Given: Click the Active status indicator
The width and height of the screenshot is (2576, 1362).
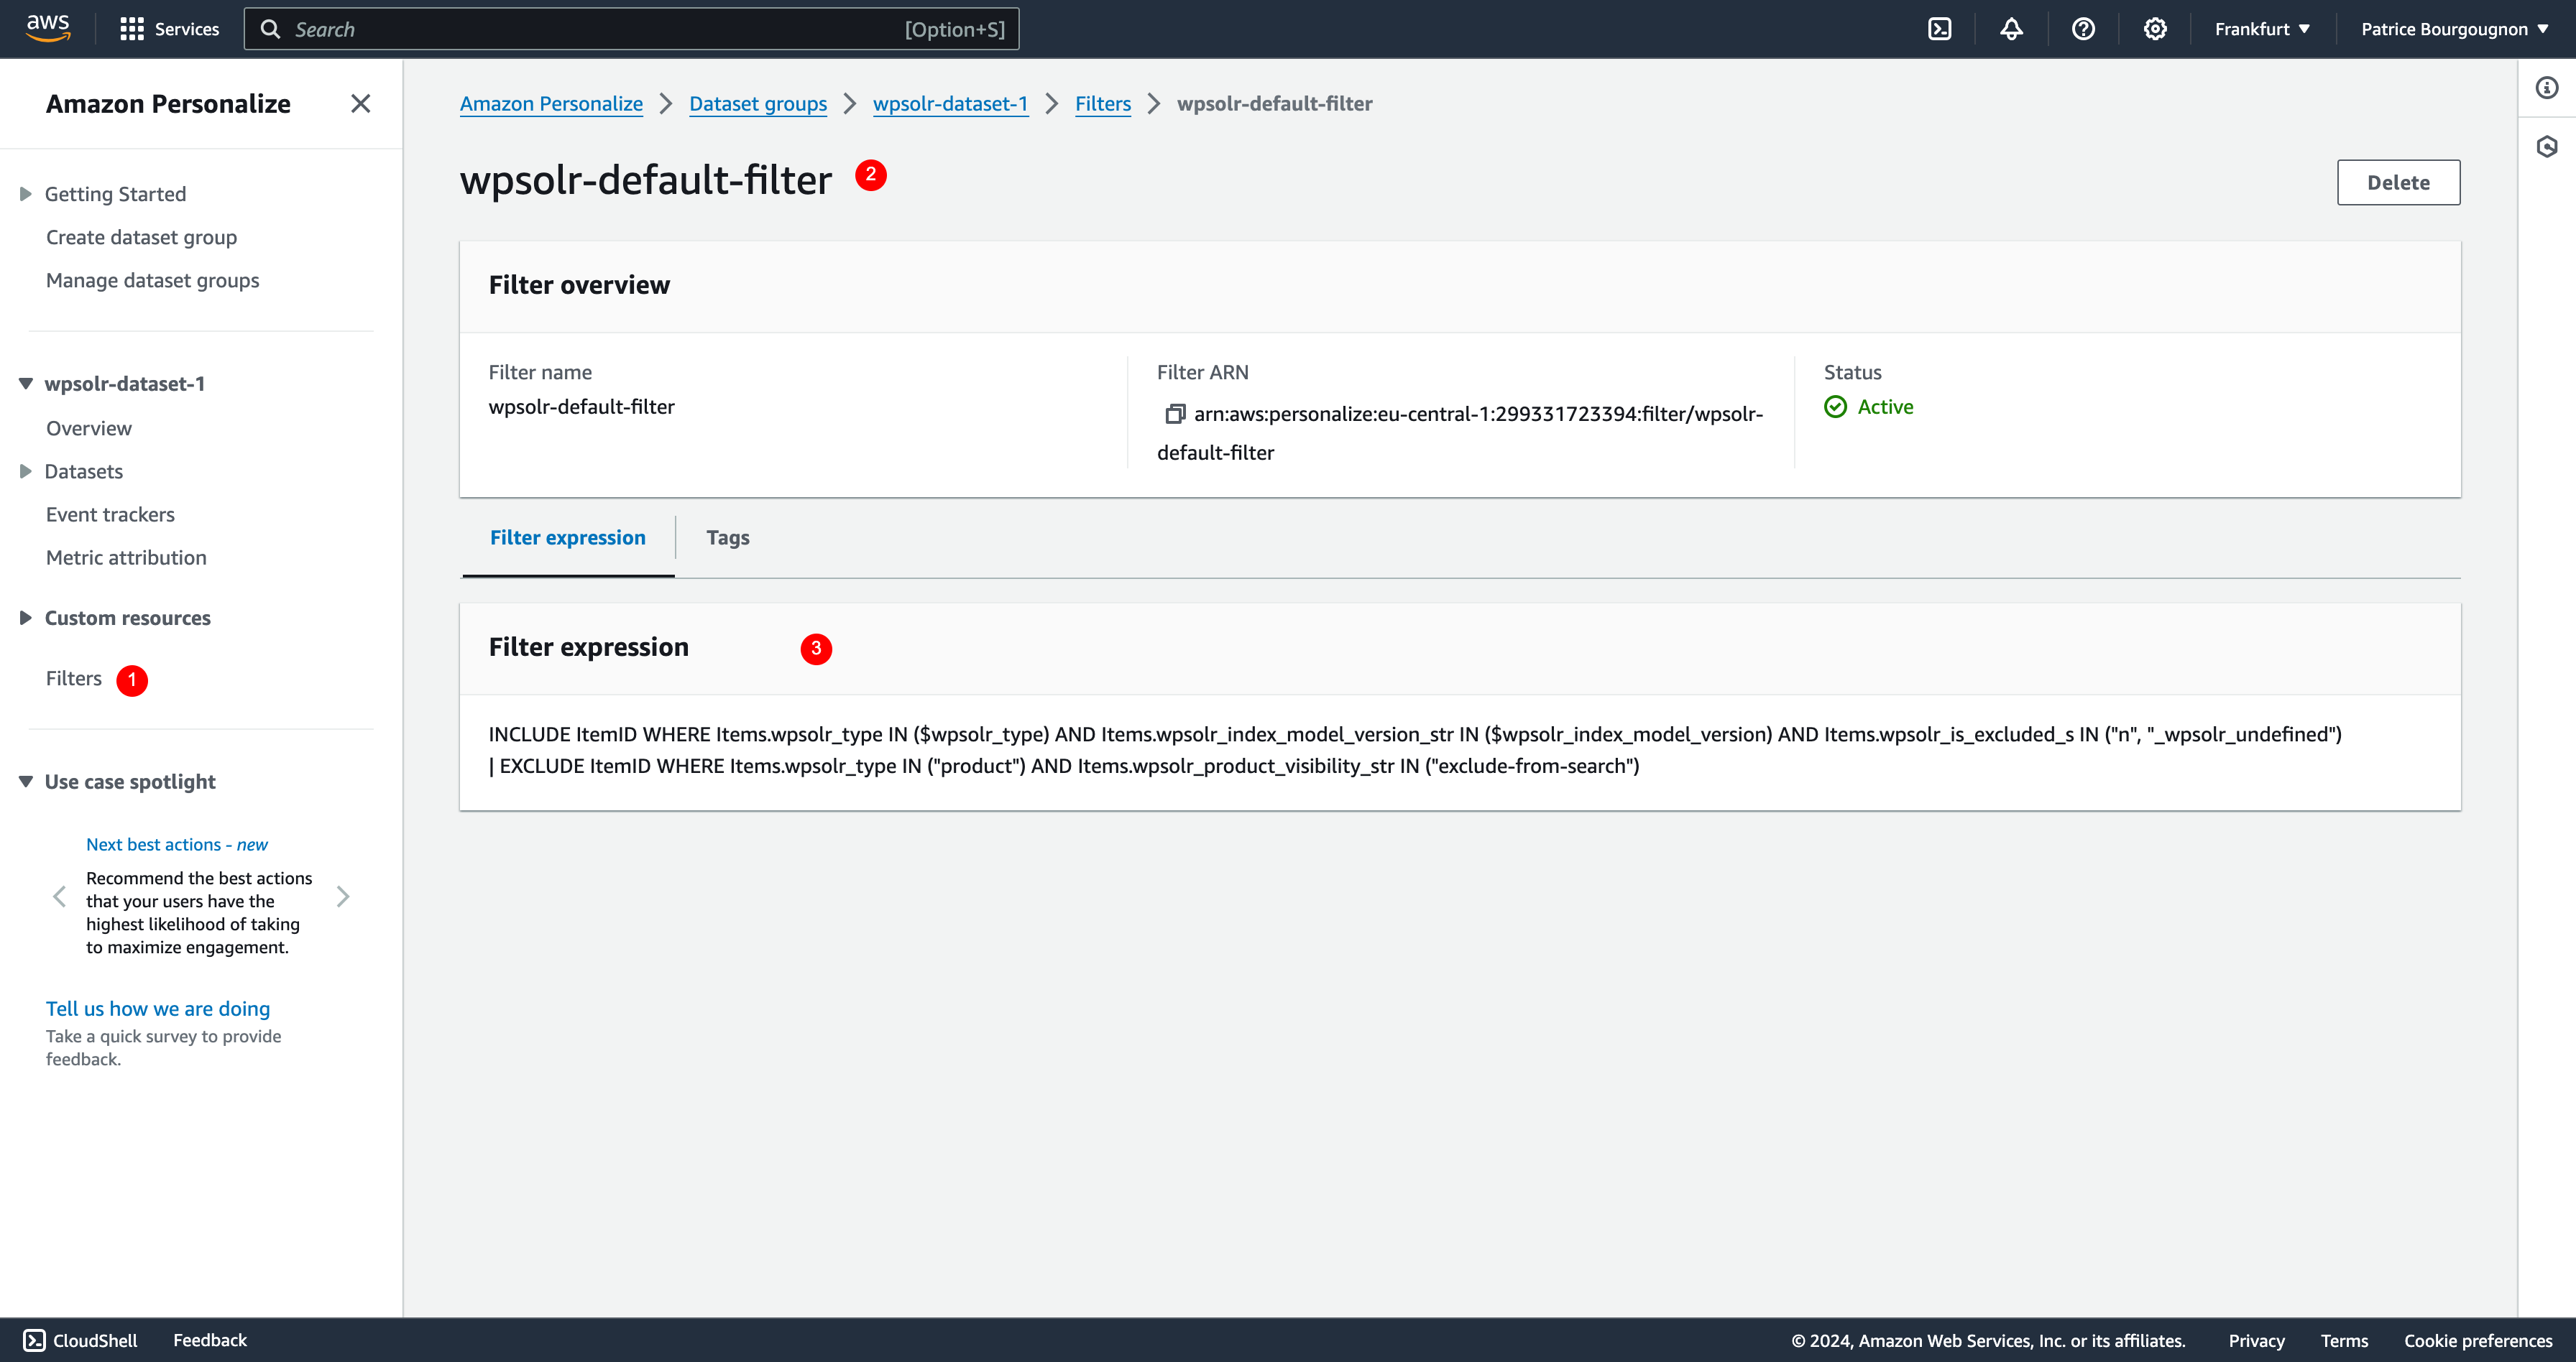Looking at the screenshot, I should (1868, 407).
